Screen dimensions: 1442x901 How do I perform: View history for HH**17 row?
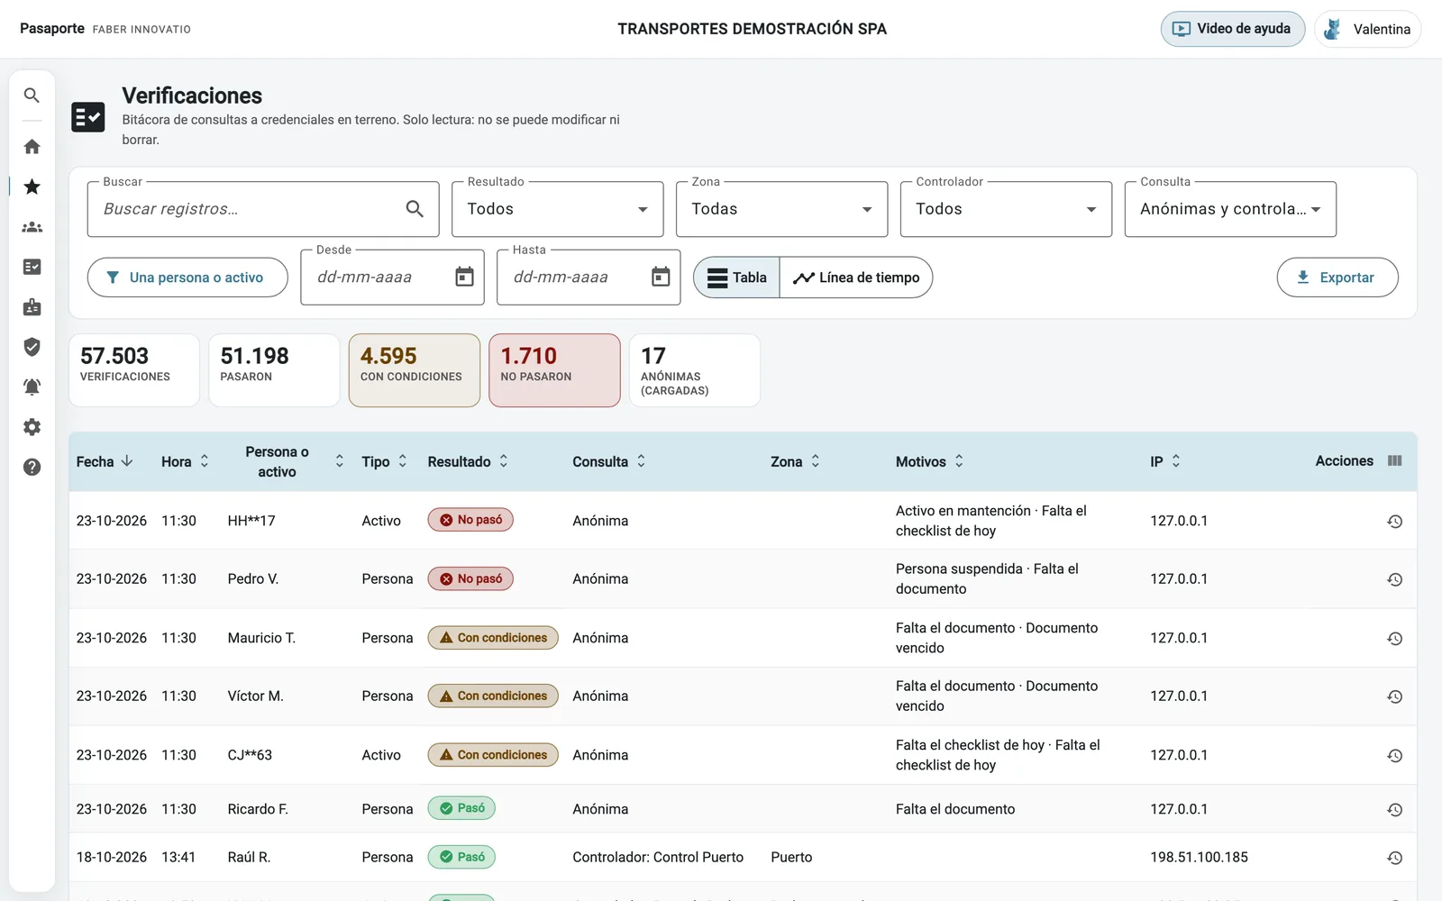[1394, 521]
